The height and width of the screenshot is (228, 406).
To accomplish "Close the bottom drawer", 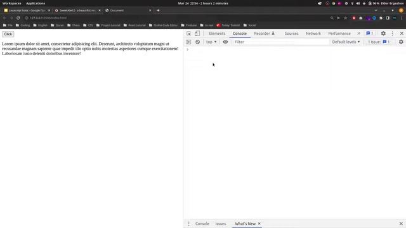I will tap(401, 224).
